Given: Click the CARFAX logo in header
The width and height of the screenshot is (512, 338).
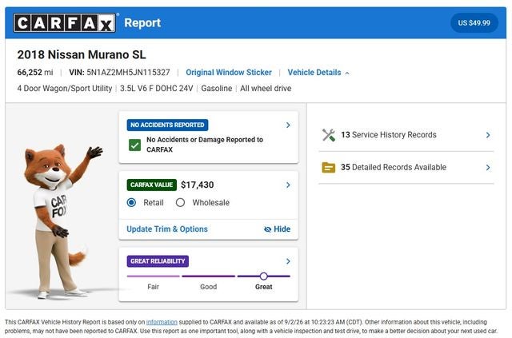Looking at the screenshot, I should coord(64,23).
